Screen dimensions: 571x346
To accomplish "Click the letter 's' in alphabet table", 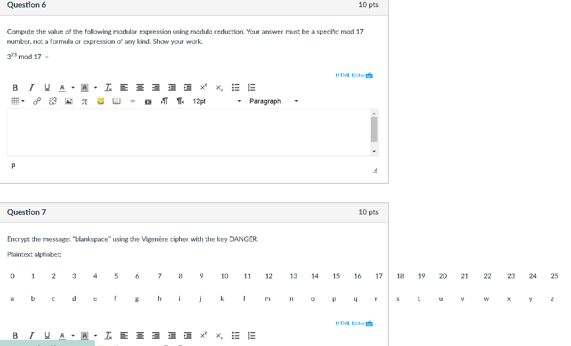I will click(x=398, y=299).
